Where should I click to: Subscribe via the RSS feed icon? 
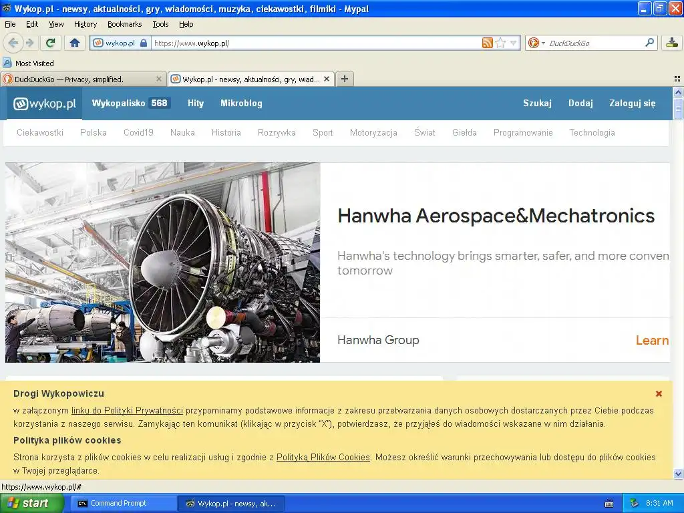click(x=487, y=43)
